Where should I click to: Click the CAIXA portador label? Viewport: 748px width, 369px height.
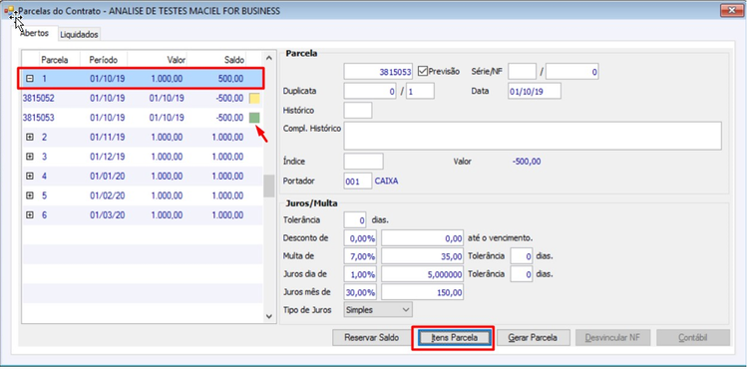pos(386,182)
